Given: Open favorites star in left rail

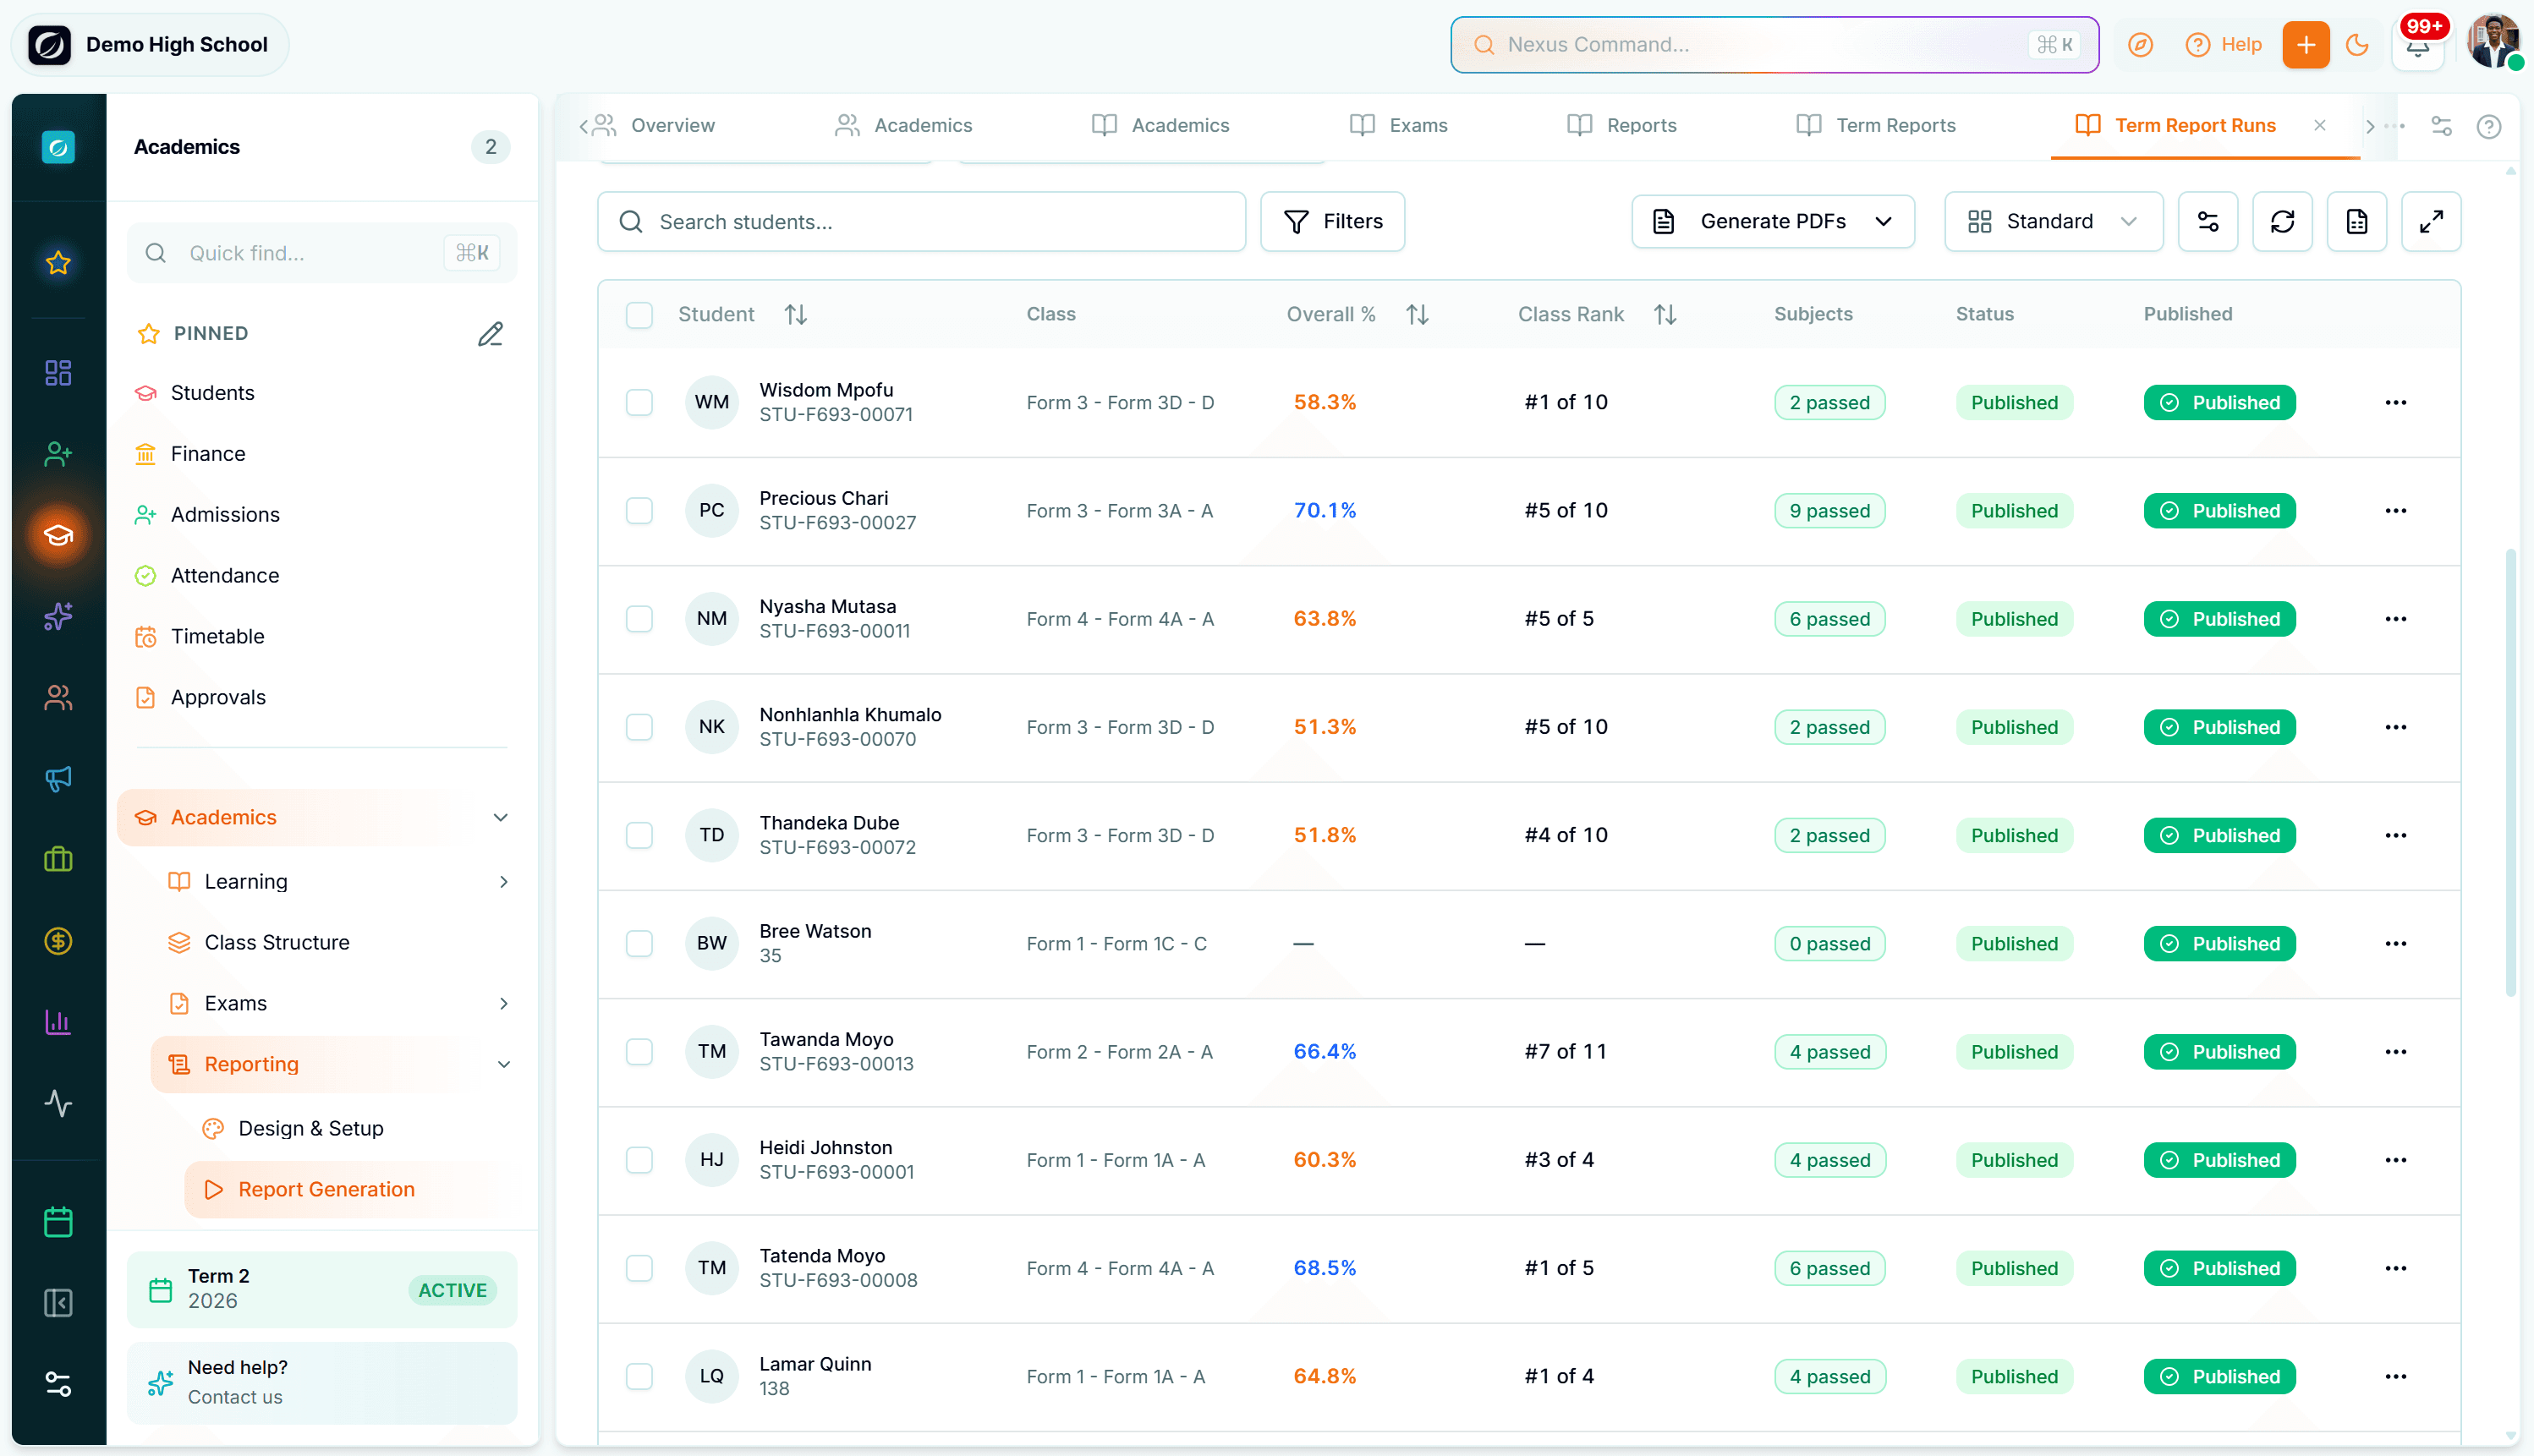Looking at the screenshot, I should pos(58,263).
